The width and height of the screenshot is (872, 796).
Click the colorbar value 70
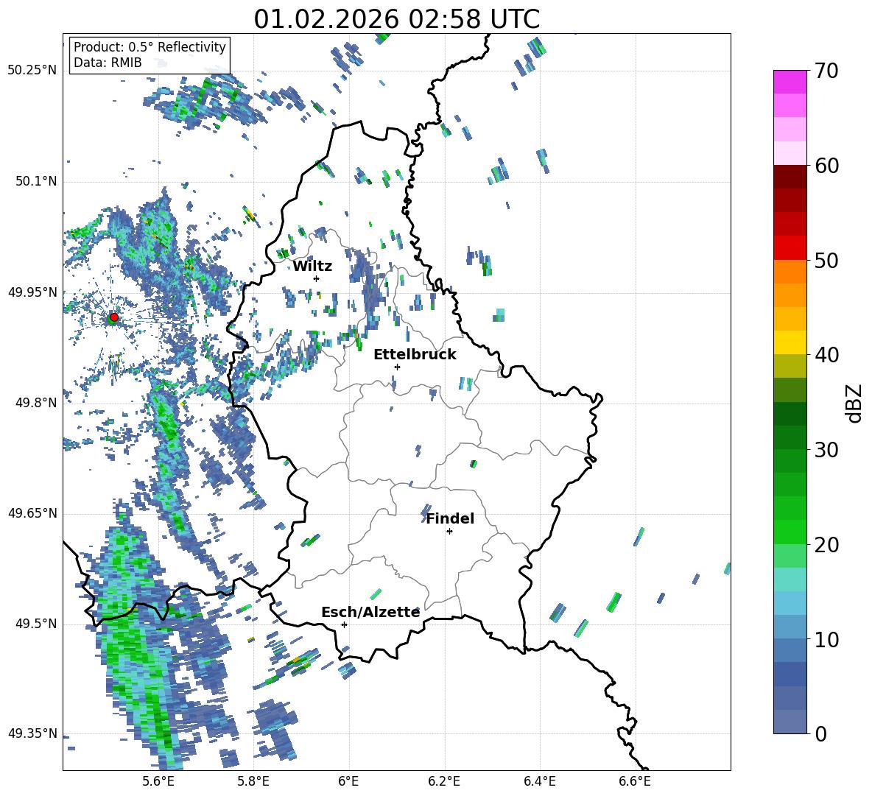(826, 71)
